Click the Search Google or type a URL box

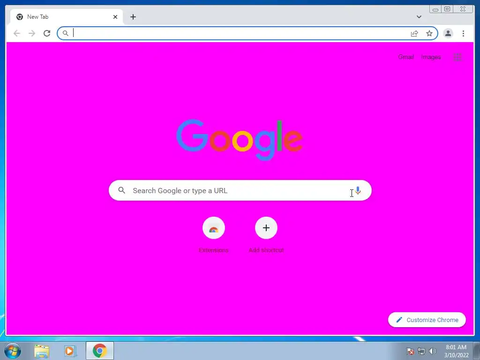pyautogui.click(x=240, y=190)
